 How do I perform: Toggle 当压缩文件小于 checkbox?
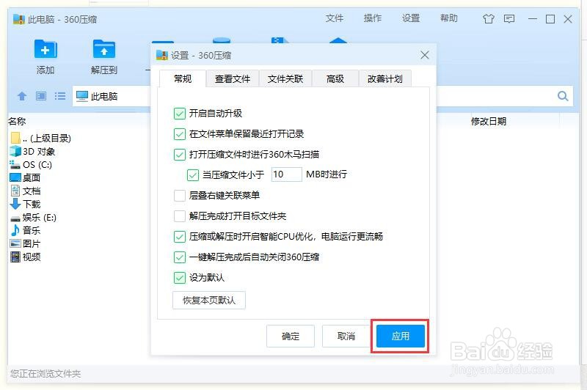point(193,174)
